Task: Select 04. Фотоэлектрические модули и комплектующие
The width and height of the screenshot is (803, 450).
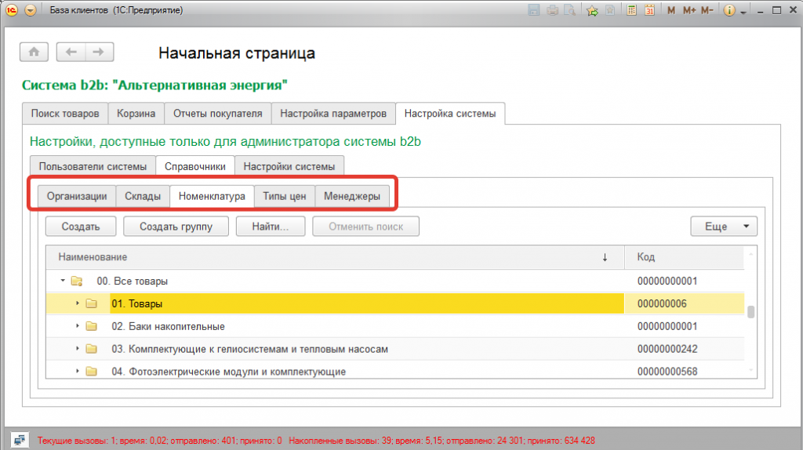Action: pyautogui.click(x=395, y=371)
